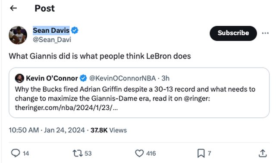Open the 10:50 AM Jan 24, 2024 timestamp

(47, 130)
